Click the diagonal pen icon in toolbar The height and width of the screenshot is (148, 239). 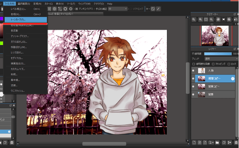[x=158, y=9]
